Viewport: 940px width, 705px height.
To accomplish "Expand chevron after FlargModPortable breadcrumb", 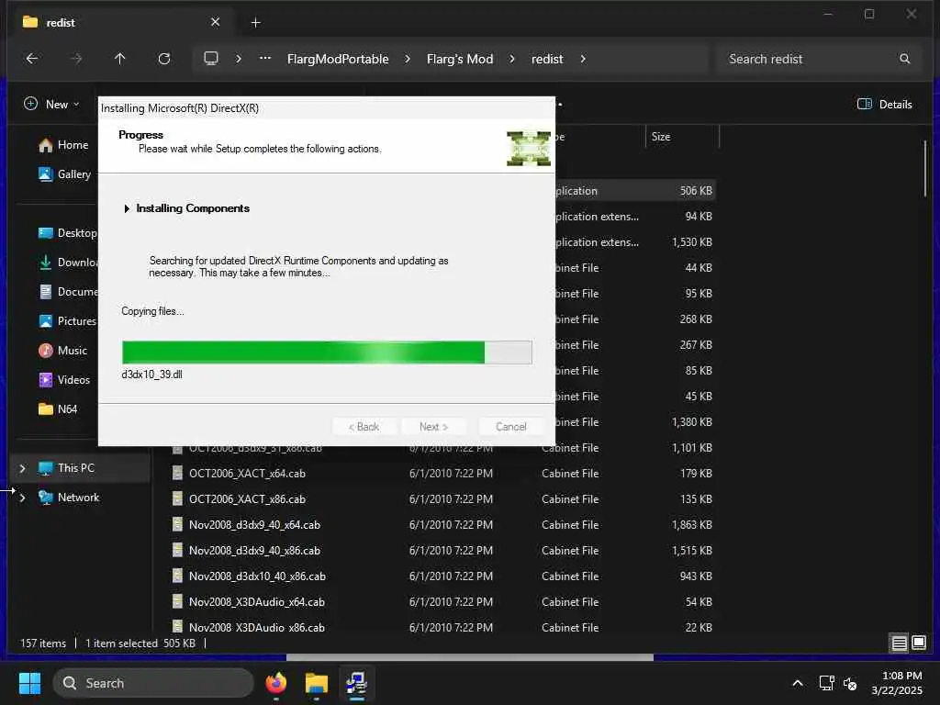I will pyautogui.click(x=408, y=59).
